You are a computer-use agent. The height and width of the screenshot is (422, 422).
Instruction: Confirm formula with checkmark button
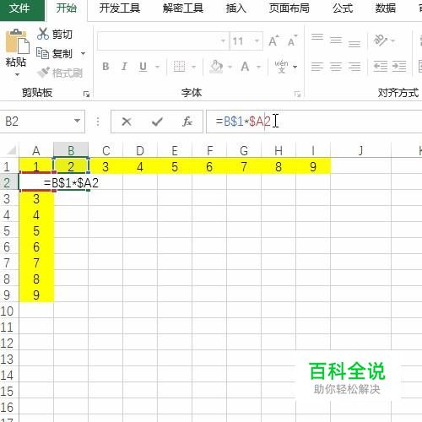point(157,122)
